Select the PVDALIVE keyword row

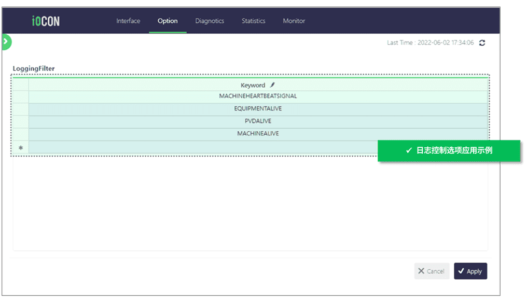pos(258,121)
